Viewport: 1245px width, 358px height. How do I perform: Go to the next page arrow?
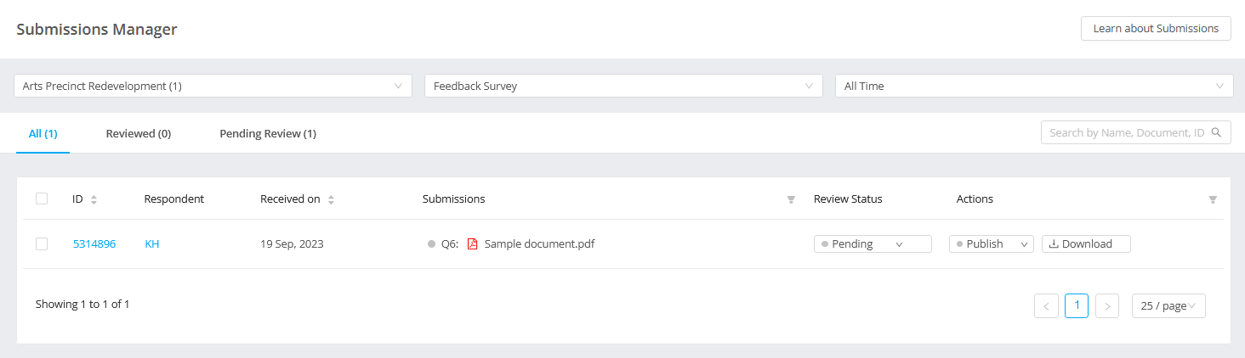pyautogui.click(x=1107, y=305)
